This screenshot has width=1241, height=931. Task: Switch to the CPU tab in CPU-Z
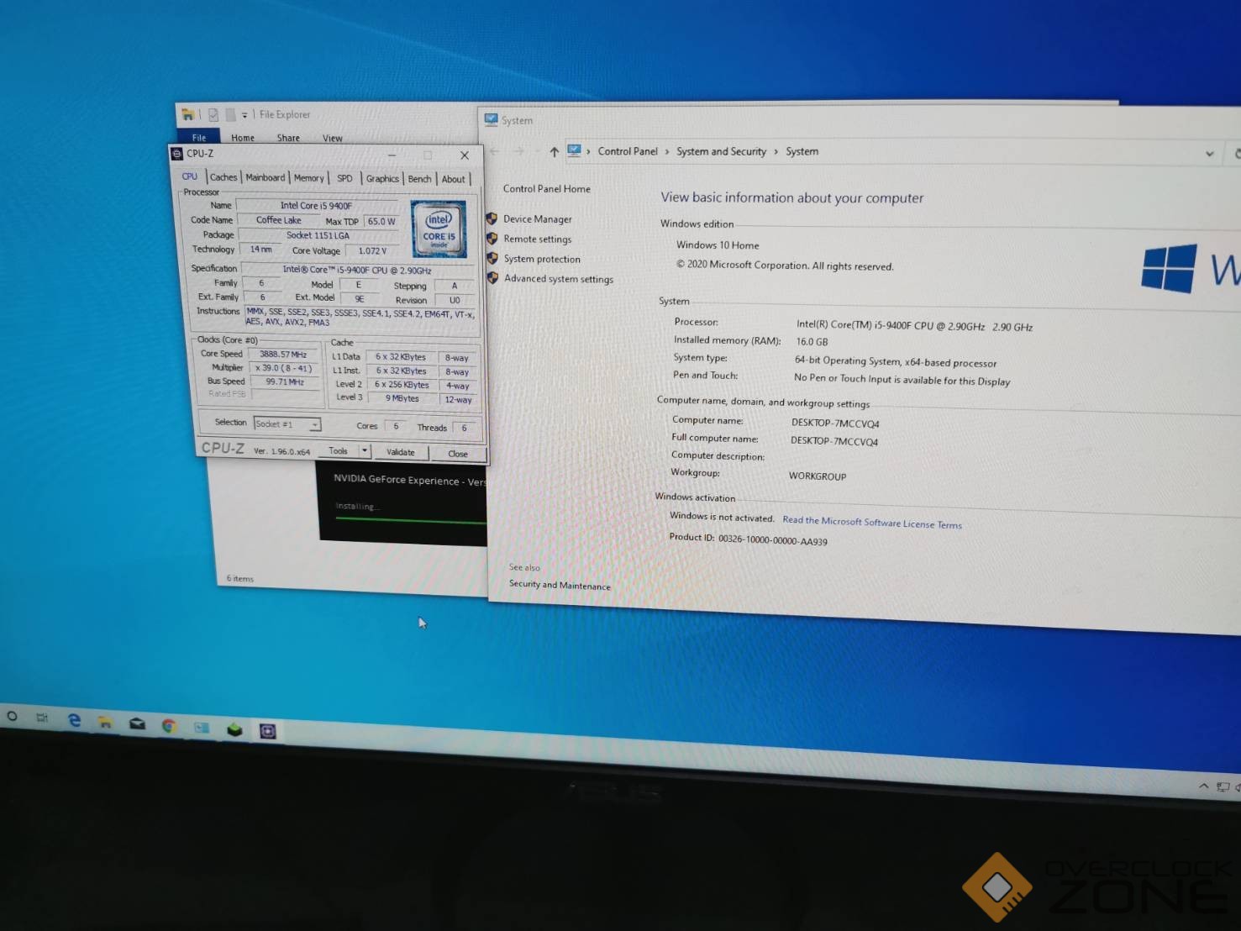190,176
